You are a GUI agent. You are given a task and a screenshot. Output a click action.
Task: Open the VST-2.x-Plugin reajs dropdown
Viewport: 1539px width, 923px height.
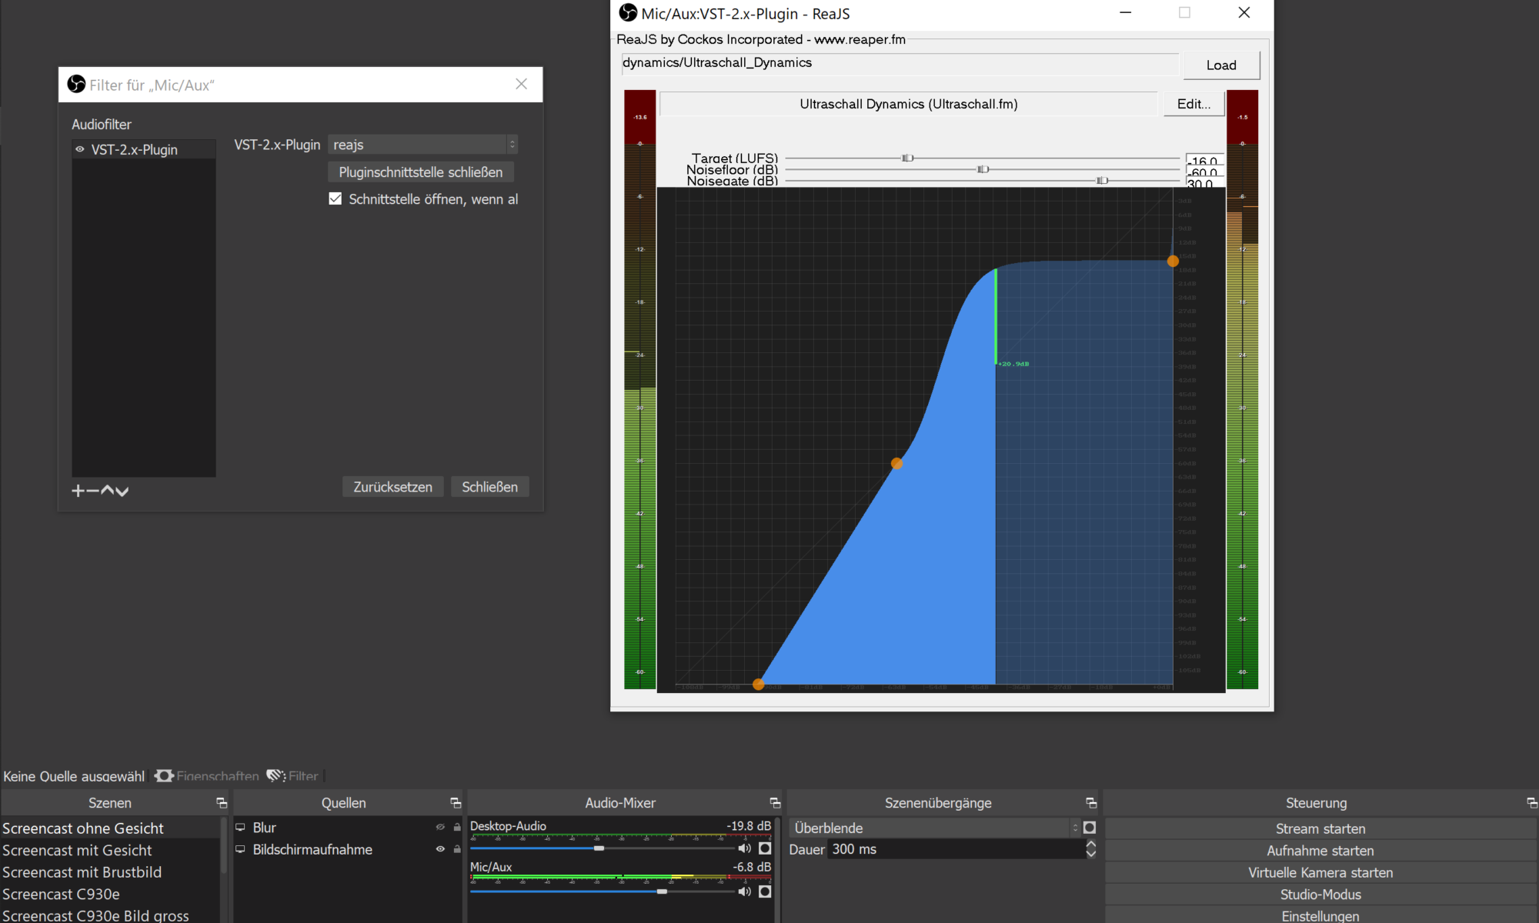(x=422, y=145)
